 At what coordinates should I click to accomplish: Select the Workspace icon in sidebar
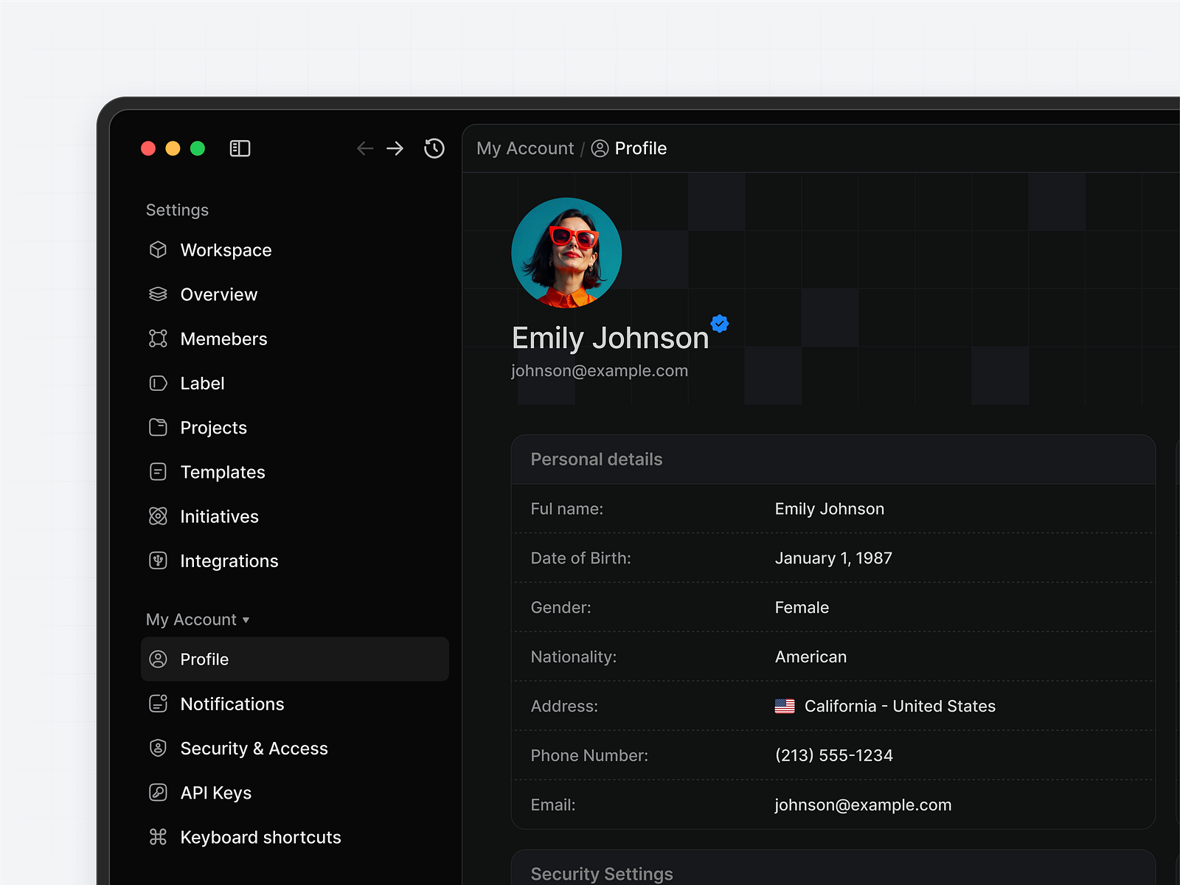click(x=158, y=250)
